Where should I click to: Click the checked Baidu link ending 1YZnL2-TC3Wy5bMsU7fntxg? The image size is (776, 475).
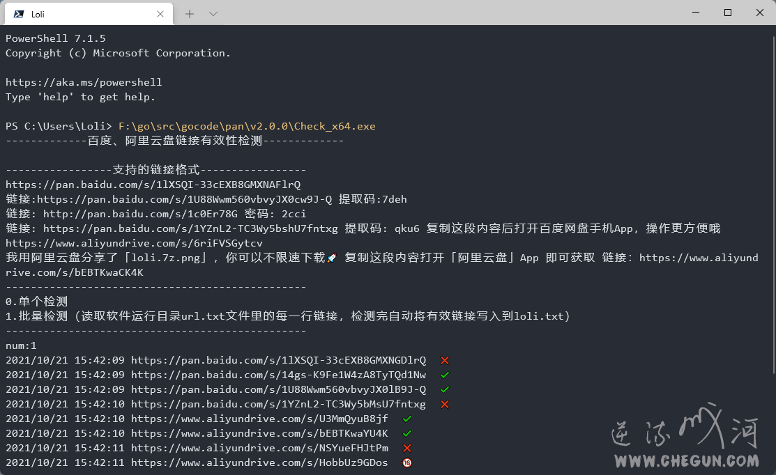[279, 404]
